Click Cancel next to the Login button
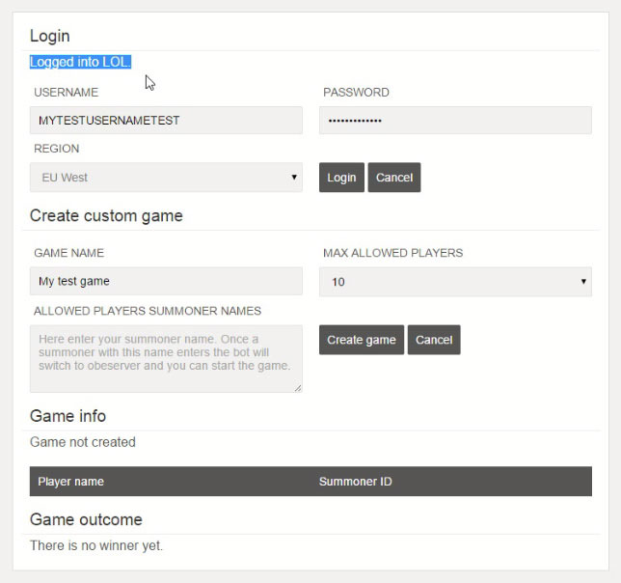621x583 pixels. pyautogui.click(x=393, y=178)
